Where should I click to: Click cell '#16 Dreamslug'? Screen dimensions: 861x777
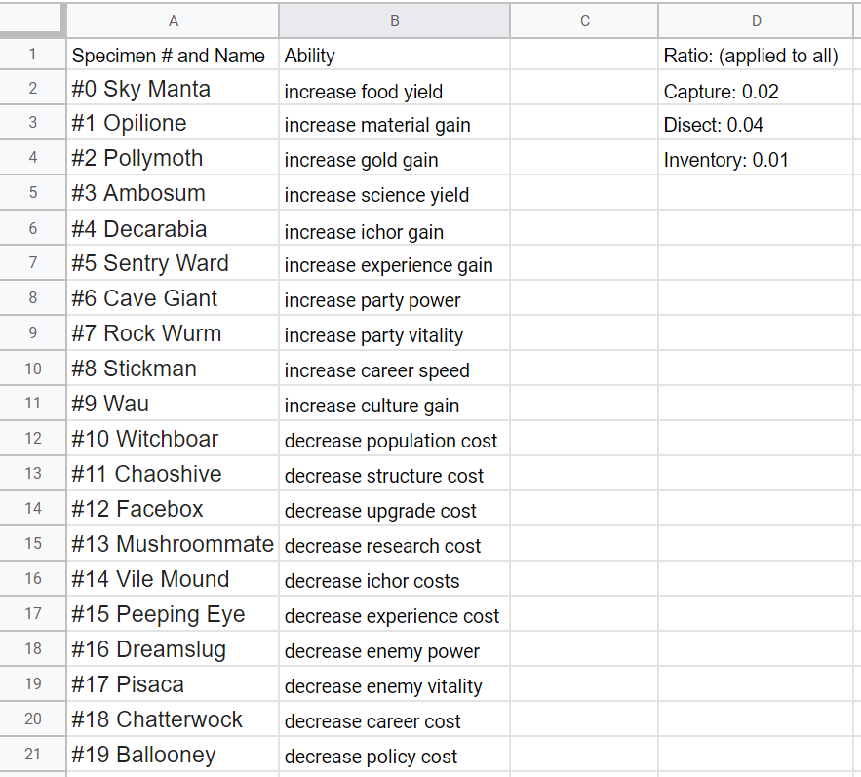tap(173, 649)
